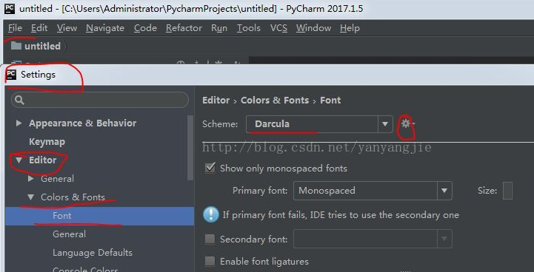
Task: Click the Colors & Fonts breadcrumb
Action: click(275, 101)
